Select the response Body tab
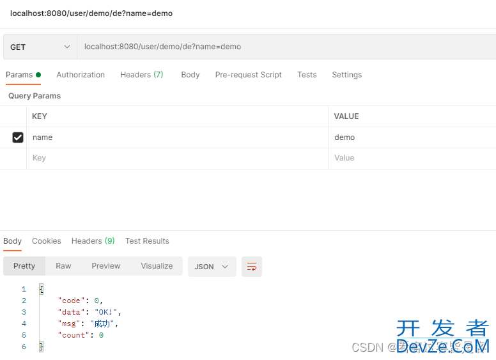 pos(12,241)
